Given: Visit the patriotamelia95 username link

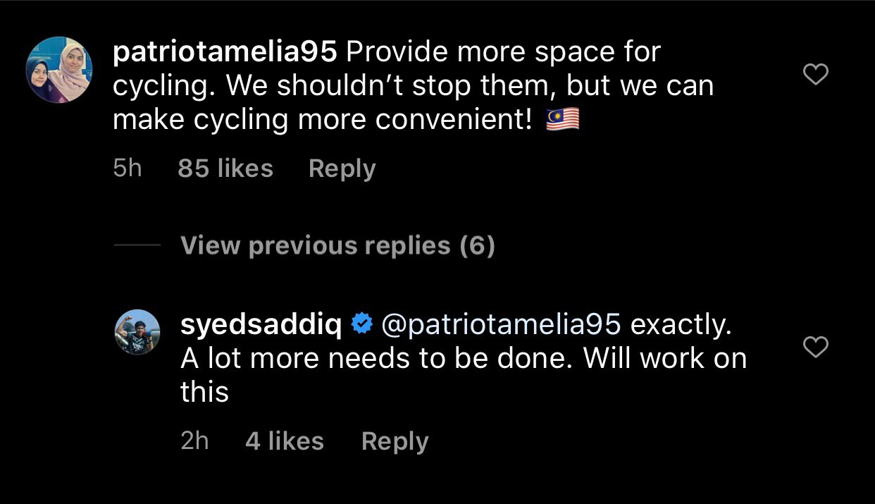Looking at the screenshot, I should coord(225,52).
